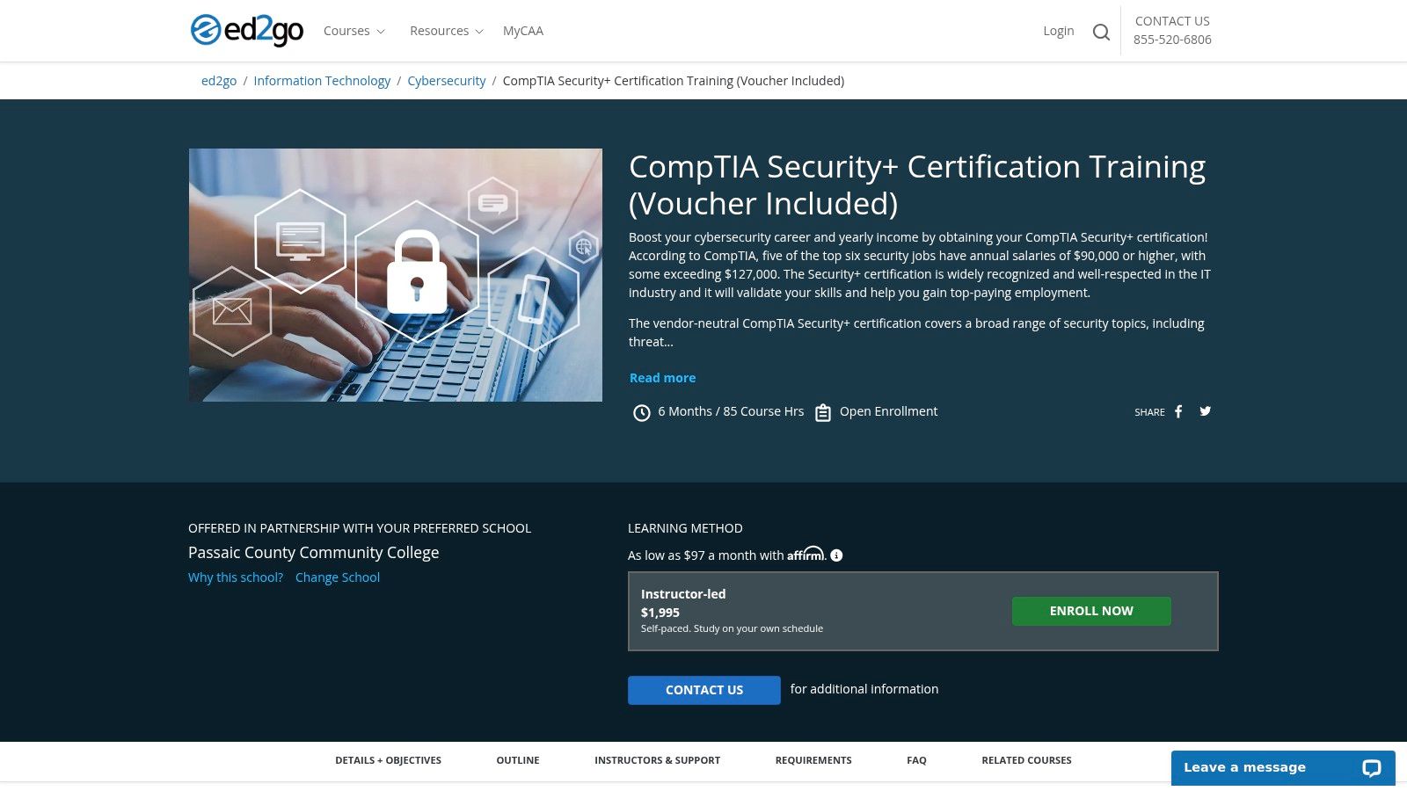View the Requirements tab
This screenshot has width=1407, height=791.
click(813, 760)
